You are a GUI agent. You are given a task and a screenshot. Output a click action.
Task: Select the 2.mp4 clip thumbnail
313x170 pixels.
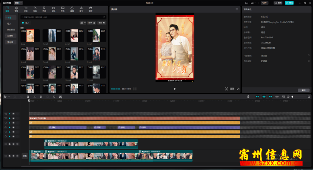74,36
